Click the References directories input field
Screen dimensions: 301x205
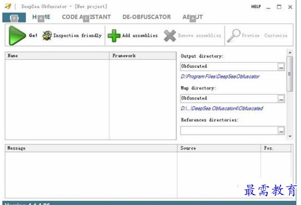click(x=229, y=130)
